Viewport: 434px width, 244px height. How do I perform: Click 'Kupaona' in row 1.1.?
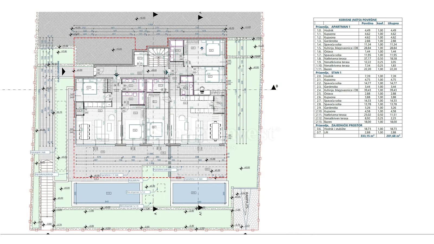pyautogui.click(x=330, y=34)
